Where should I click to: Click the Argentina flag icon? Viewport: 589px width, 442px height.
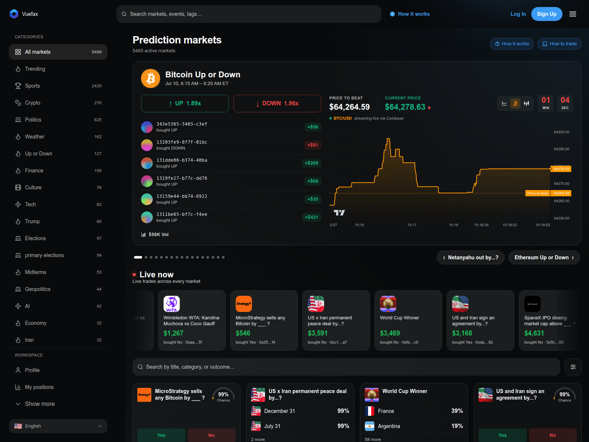coord(370,426)
